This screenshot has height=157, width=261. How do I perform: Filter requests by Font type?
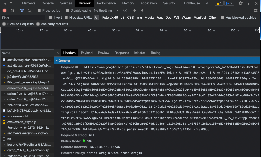[160, 18]
